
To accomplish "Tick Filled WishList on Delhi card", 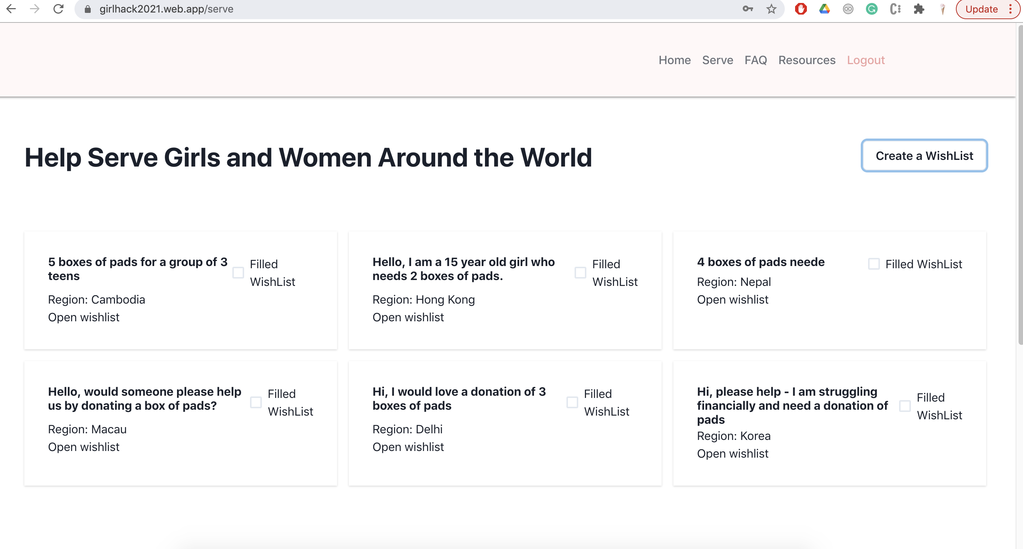I will pos(572,402).
